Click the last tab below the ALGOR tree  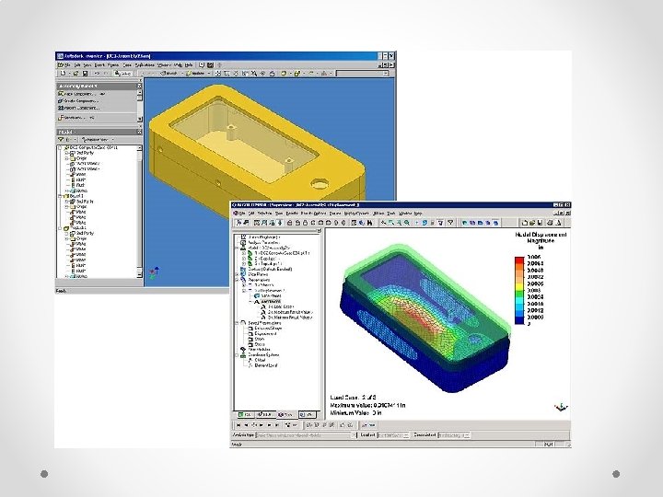pos(307,414)
